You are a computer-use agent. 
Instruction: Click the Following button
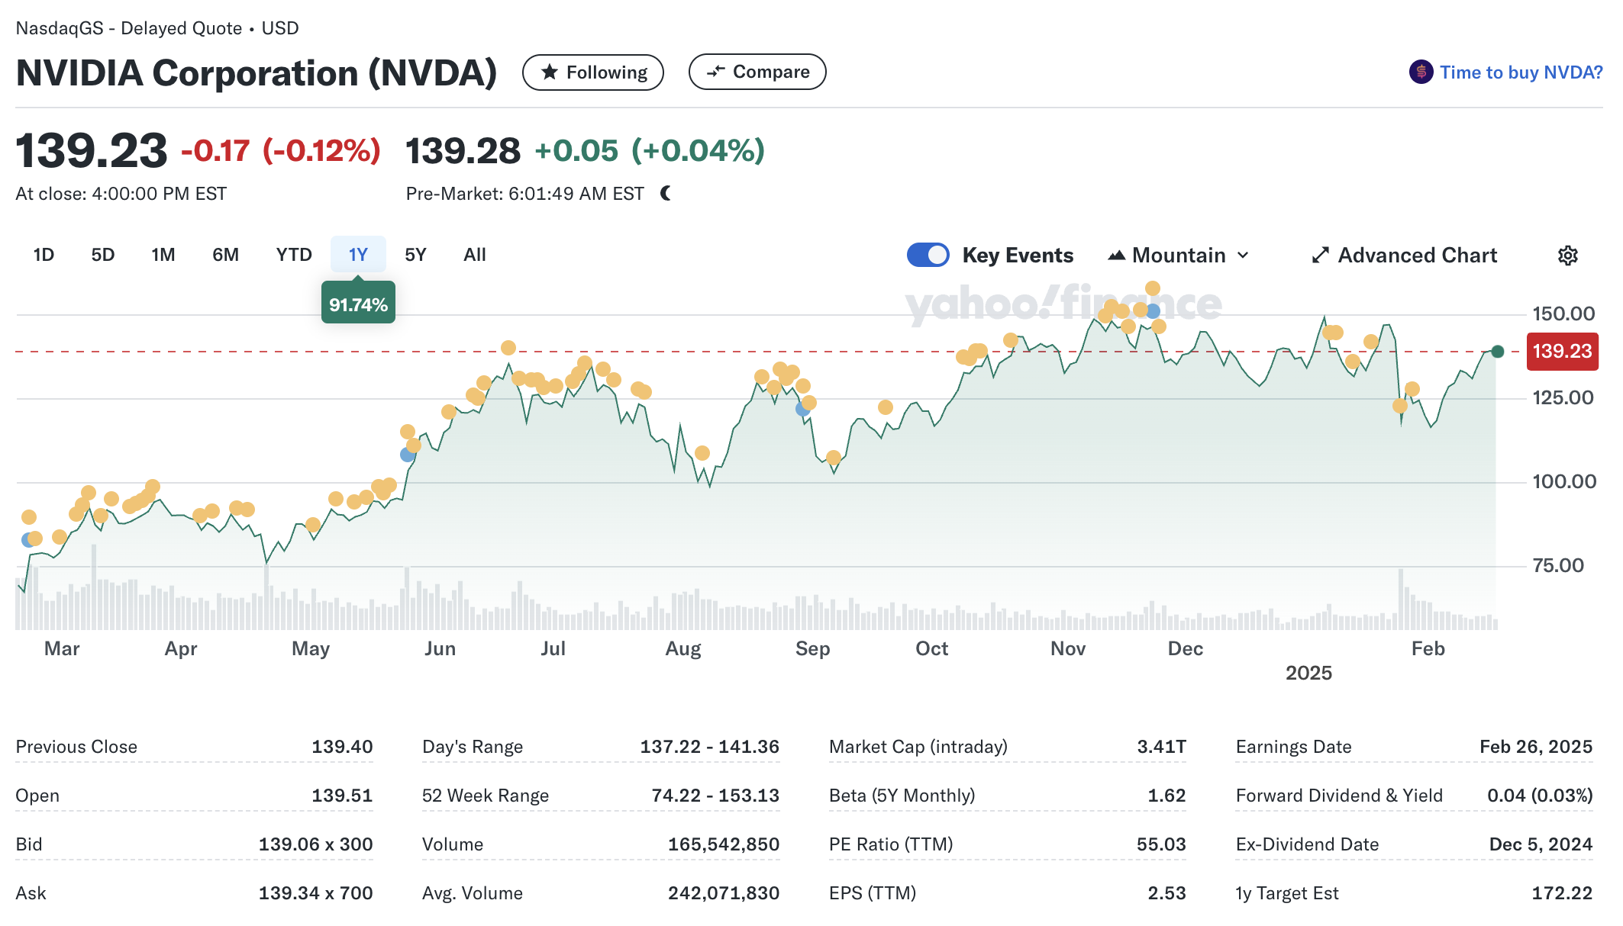coord(593,72)
